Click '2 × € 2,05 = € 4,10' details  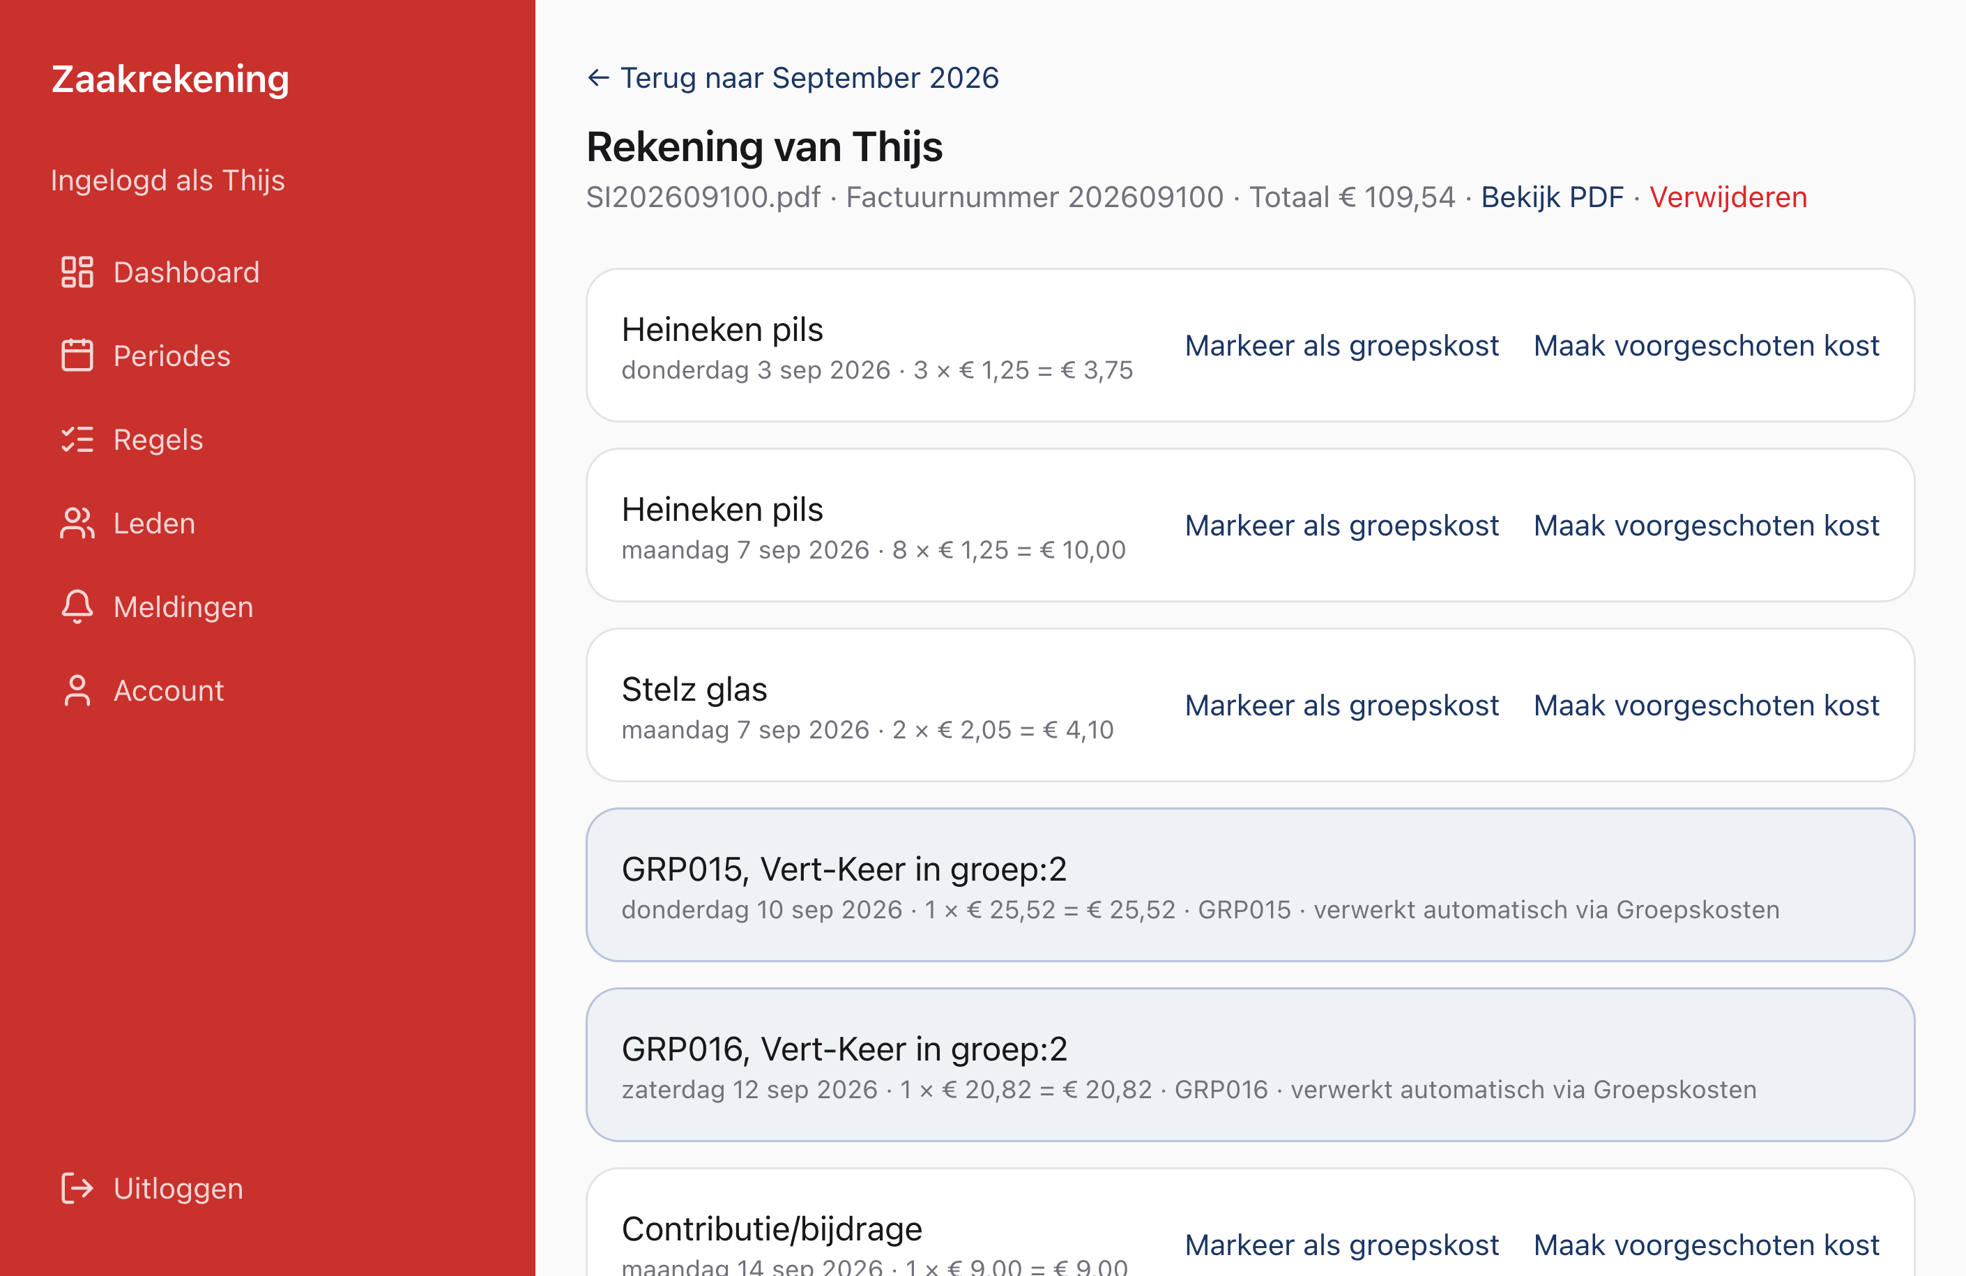click(x=1003, y=730)
